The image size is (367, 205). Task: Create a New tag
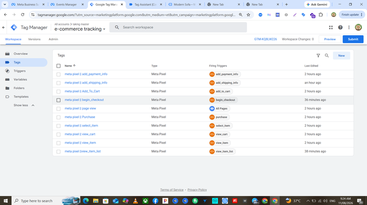(x=341, y=56)
